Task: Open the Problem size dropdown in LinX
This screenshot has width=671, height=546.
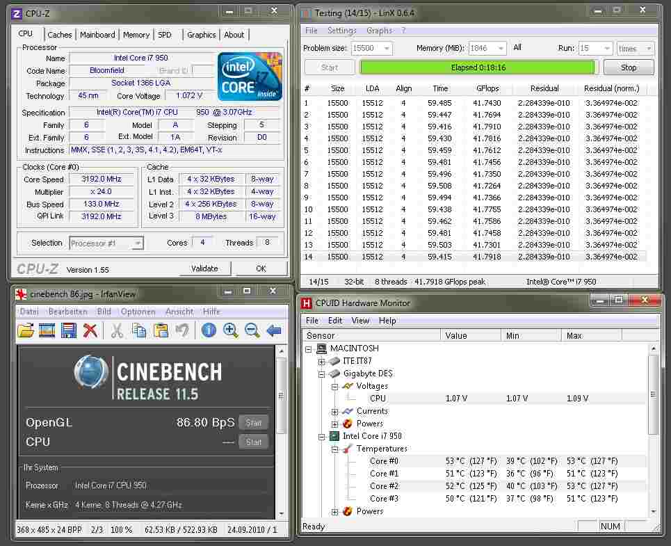Action: click(387, 49)
